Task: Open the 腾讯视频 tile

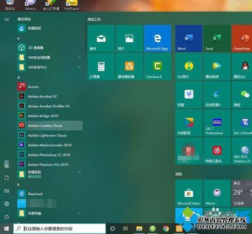Action: 217,66
